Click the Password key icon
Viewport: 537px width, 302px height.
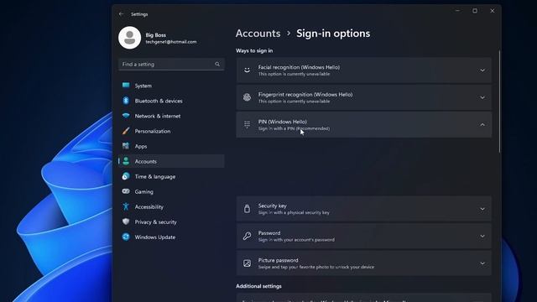[x=247, y=236]
